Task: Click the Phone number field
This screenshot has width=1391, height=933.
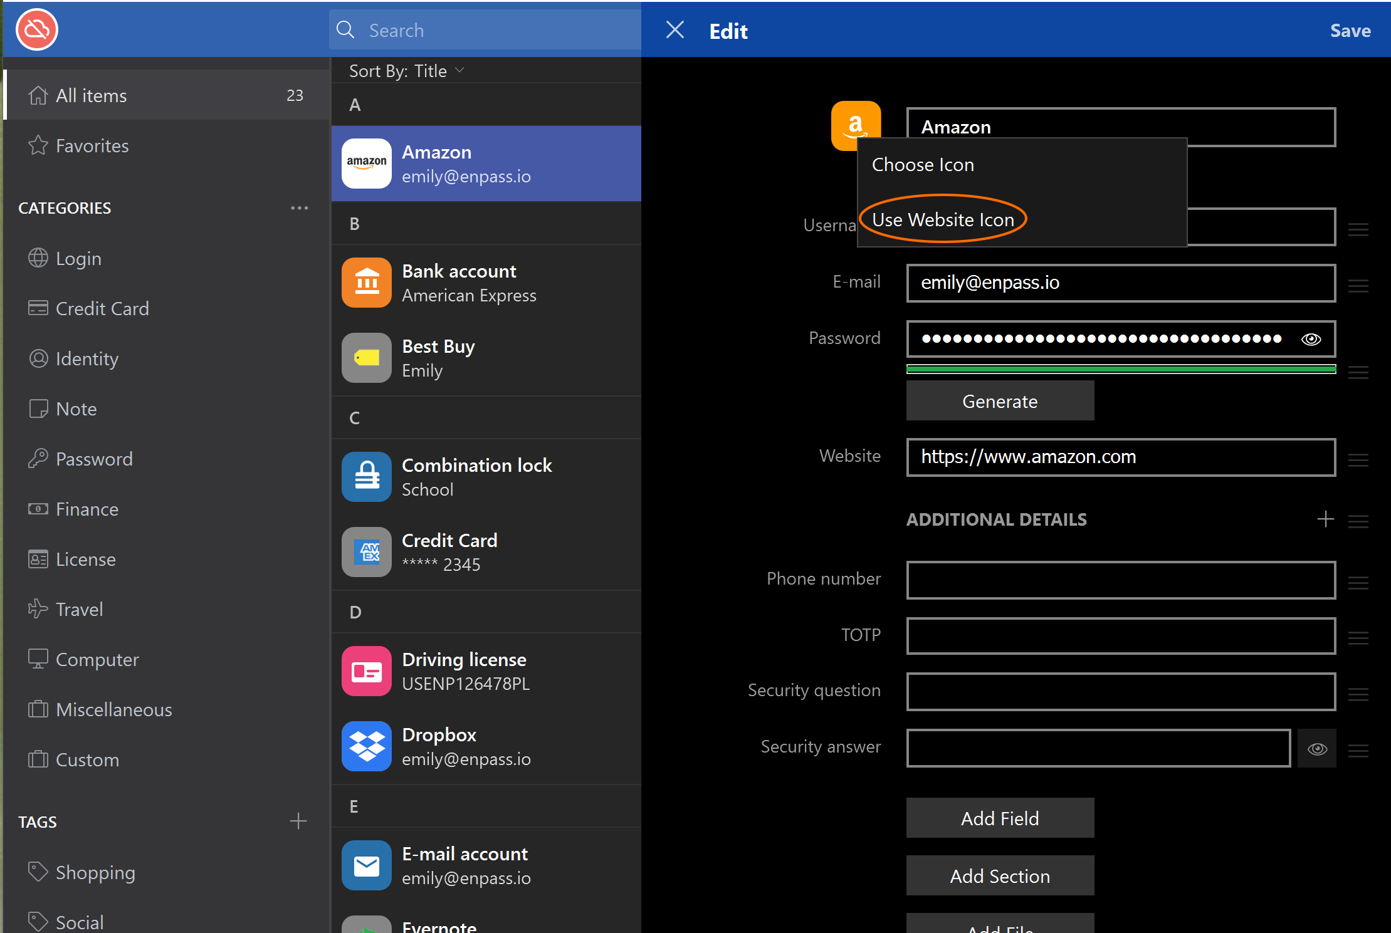Action: 1121,580
